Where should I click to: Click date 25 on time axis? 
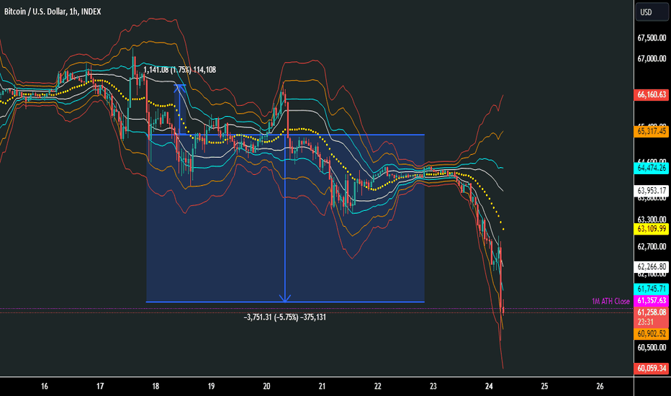[544, 386]
